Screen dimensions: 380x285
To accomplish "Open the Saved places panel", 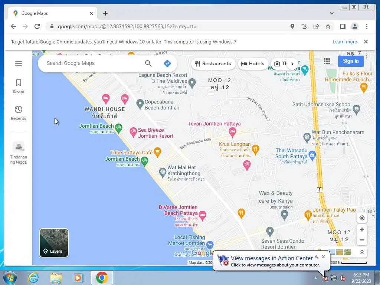I will 19,86.
